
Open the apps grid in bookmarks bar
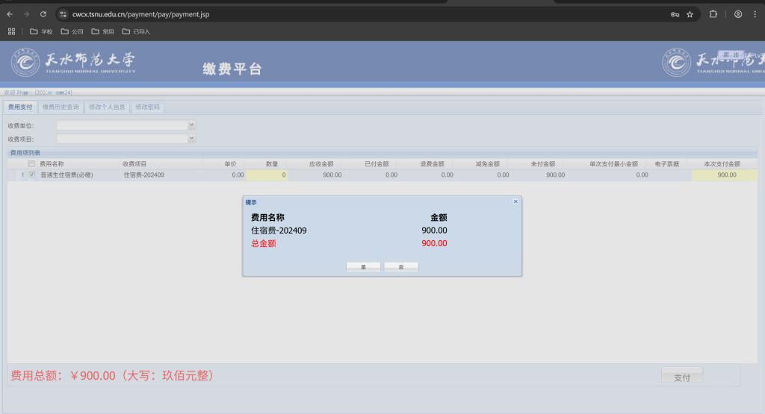coord(11,31)
